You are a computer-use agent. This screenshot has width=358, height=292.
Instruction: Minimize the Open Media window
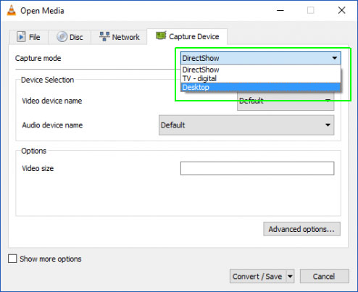click(280, 10)
